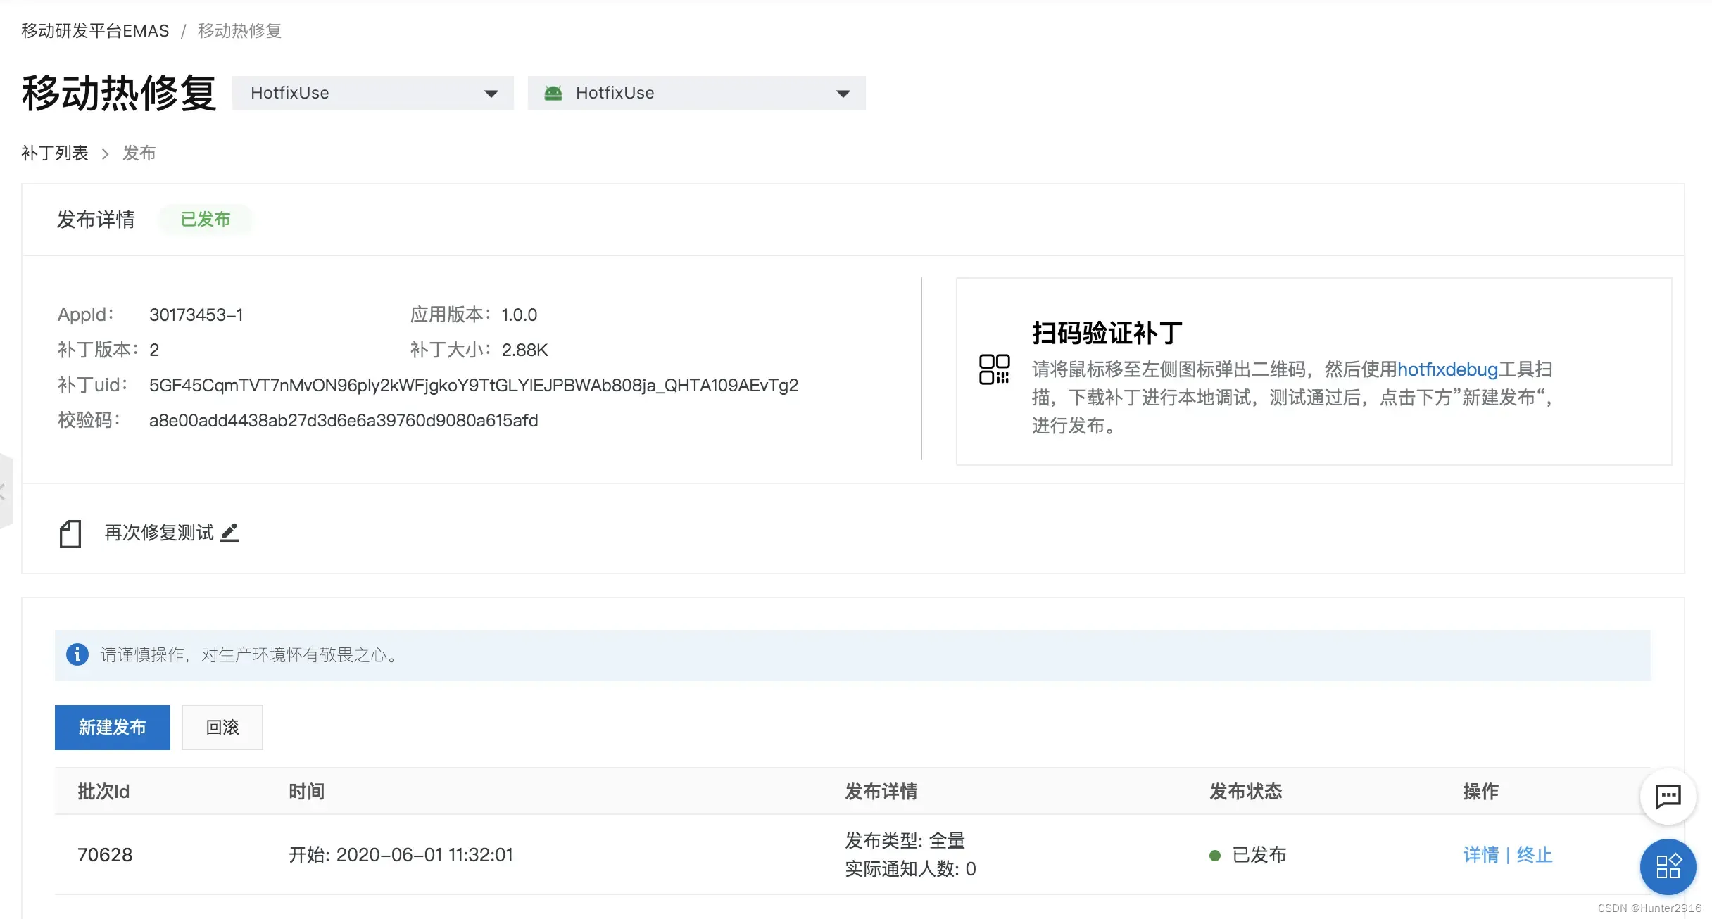Click the 发布详情 table column header
This screenshot has height=919, width=1712.
881,792
